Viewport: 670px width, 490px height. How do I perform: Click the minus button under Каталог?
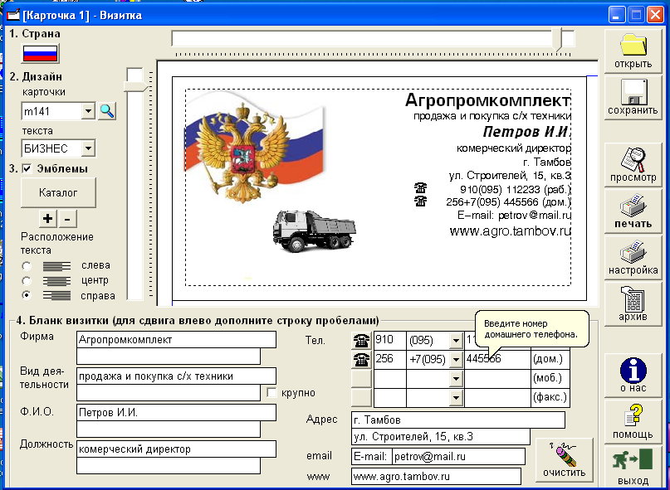tap(67, 219)
